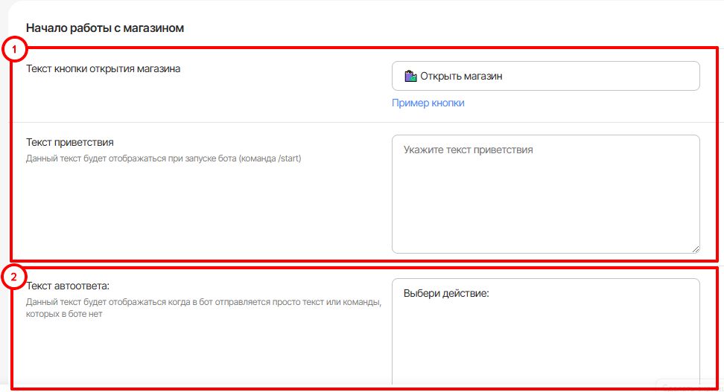Click the 'Начало работы с магазином' heading
724x392 pixels.
click(x=105, y=28)
